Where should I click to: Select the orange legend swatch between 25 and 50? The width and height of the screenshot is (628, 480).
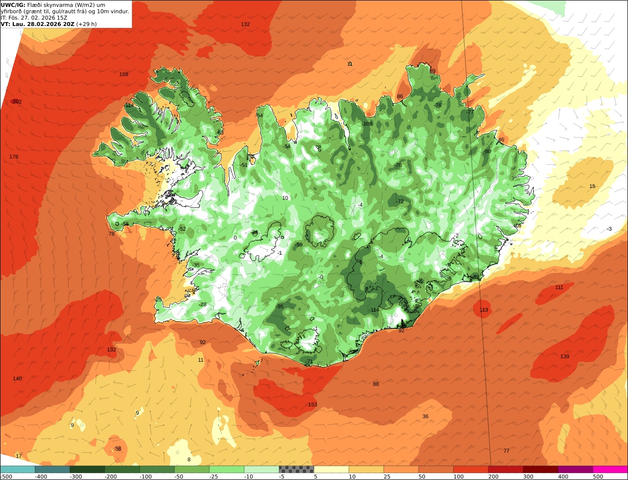point(401,469)
